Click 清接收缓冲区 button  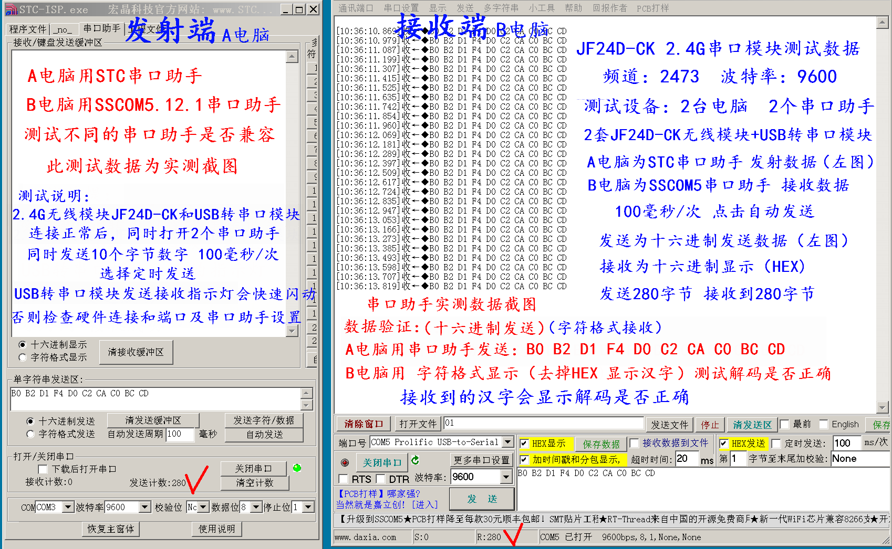click(136, 352)
